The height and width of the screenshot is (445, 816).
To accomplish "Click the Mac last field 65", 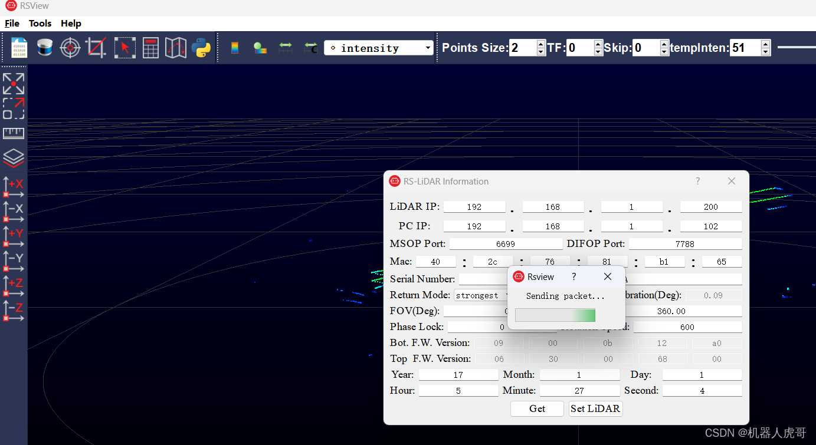I will [722, 262].
